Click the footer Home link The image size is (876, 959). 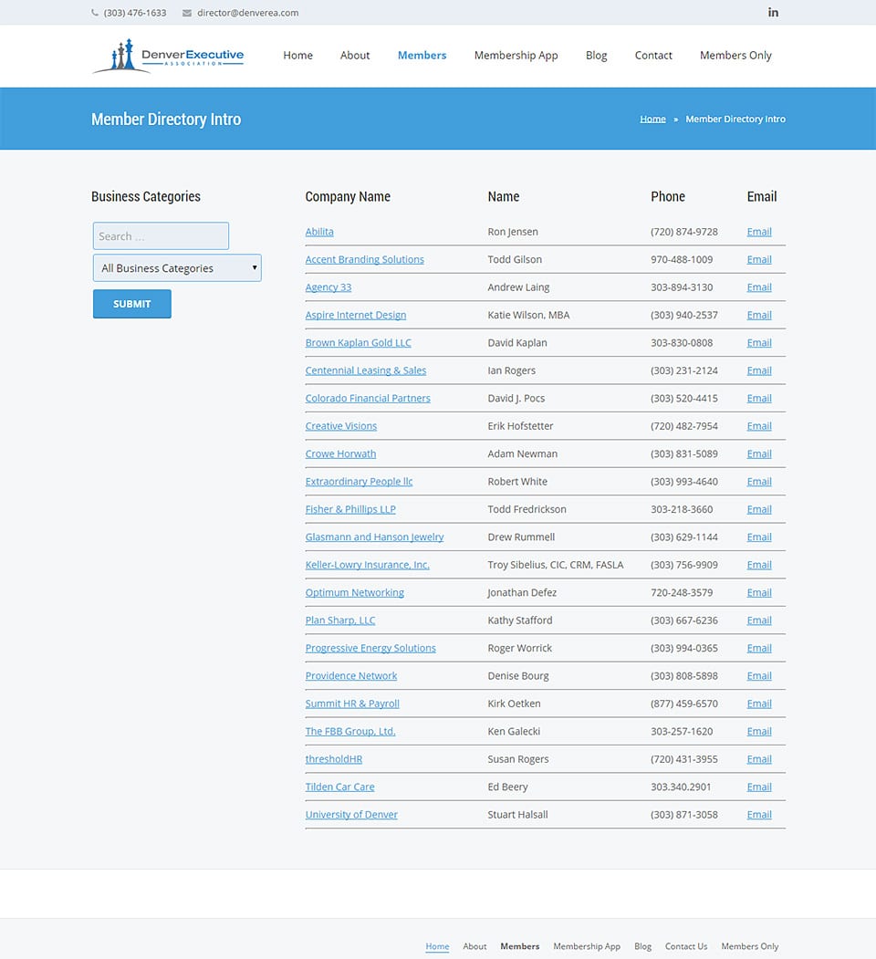(437, 946)
